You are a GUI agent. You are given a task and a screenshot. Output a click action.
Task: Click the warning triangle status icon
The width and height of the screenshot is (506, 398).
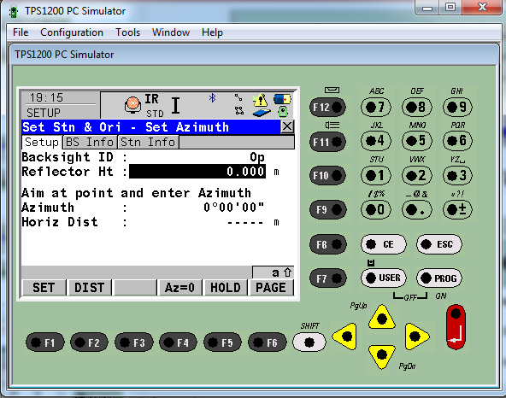(260, 100)
